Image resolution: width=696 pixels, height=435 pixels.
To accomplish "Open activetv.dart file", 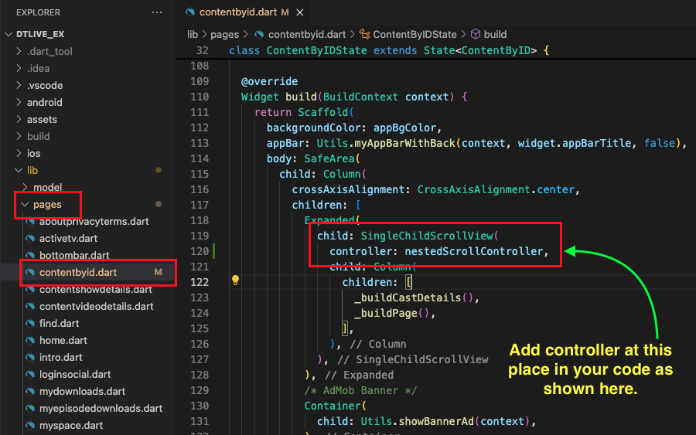I will click(68, 238).
